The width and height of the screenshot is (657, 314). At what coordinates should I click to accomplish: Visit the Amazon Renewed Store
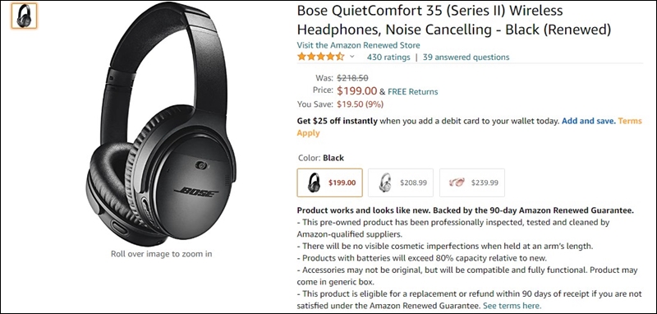[358, 45]
